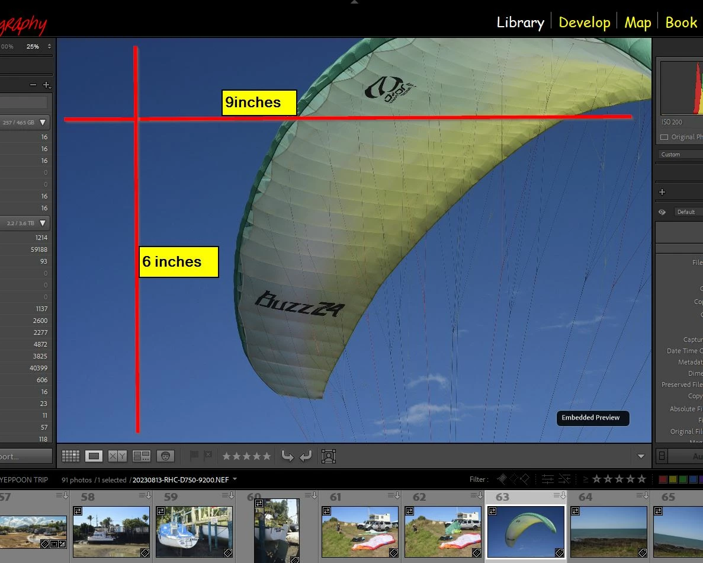Screen dimensions: 703x563
Task: Collapse the 2.2 / 3.6 TB volume
Action: coord(43,223)
